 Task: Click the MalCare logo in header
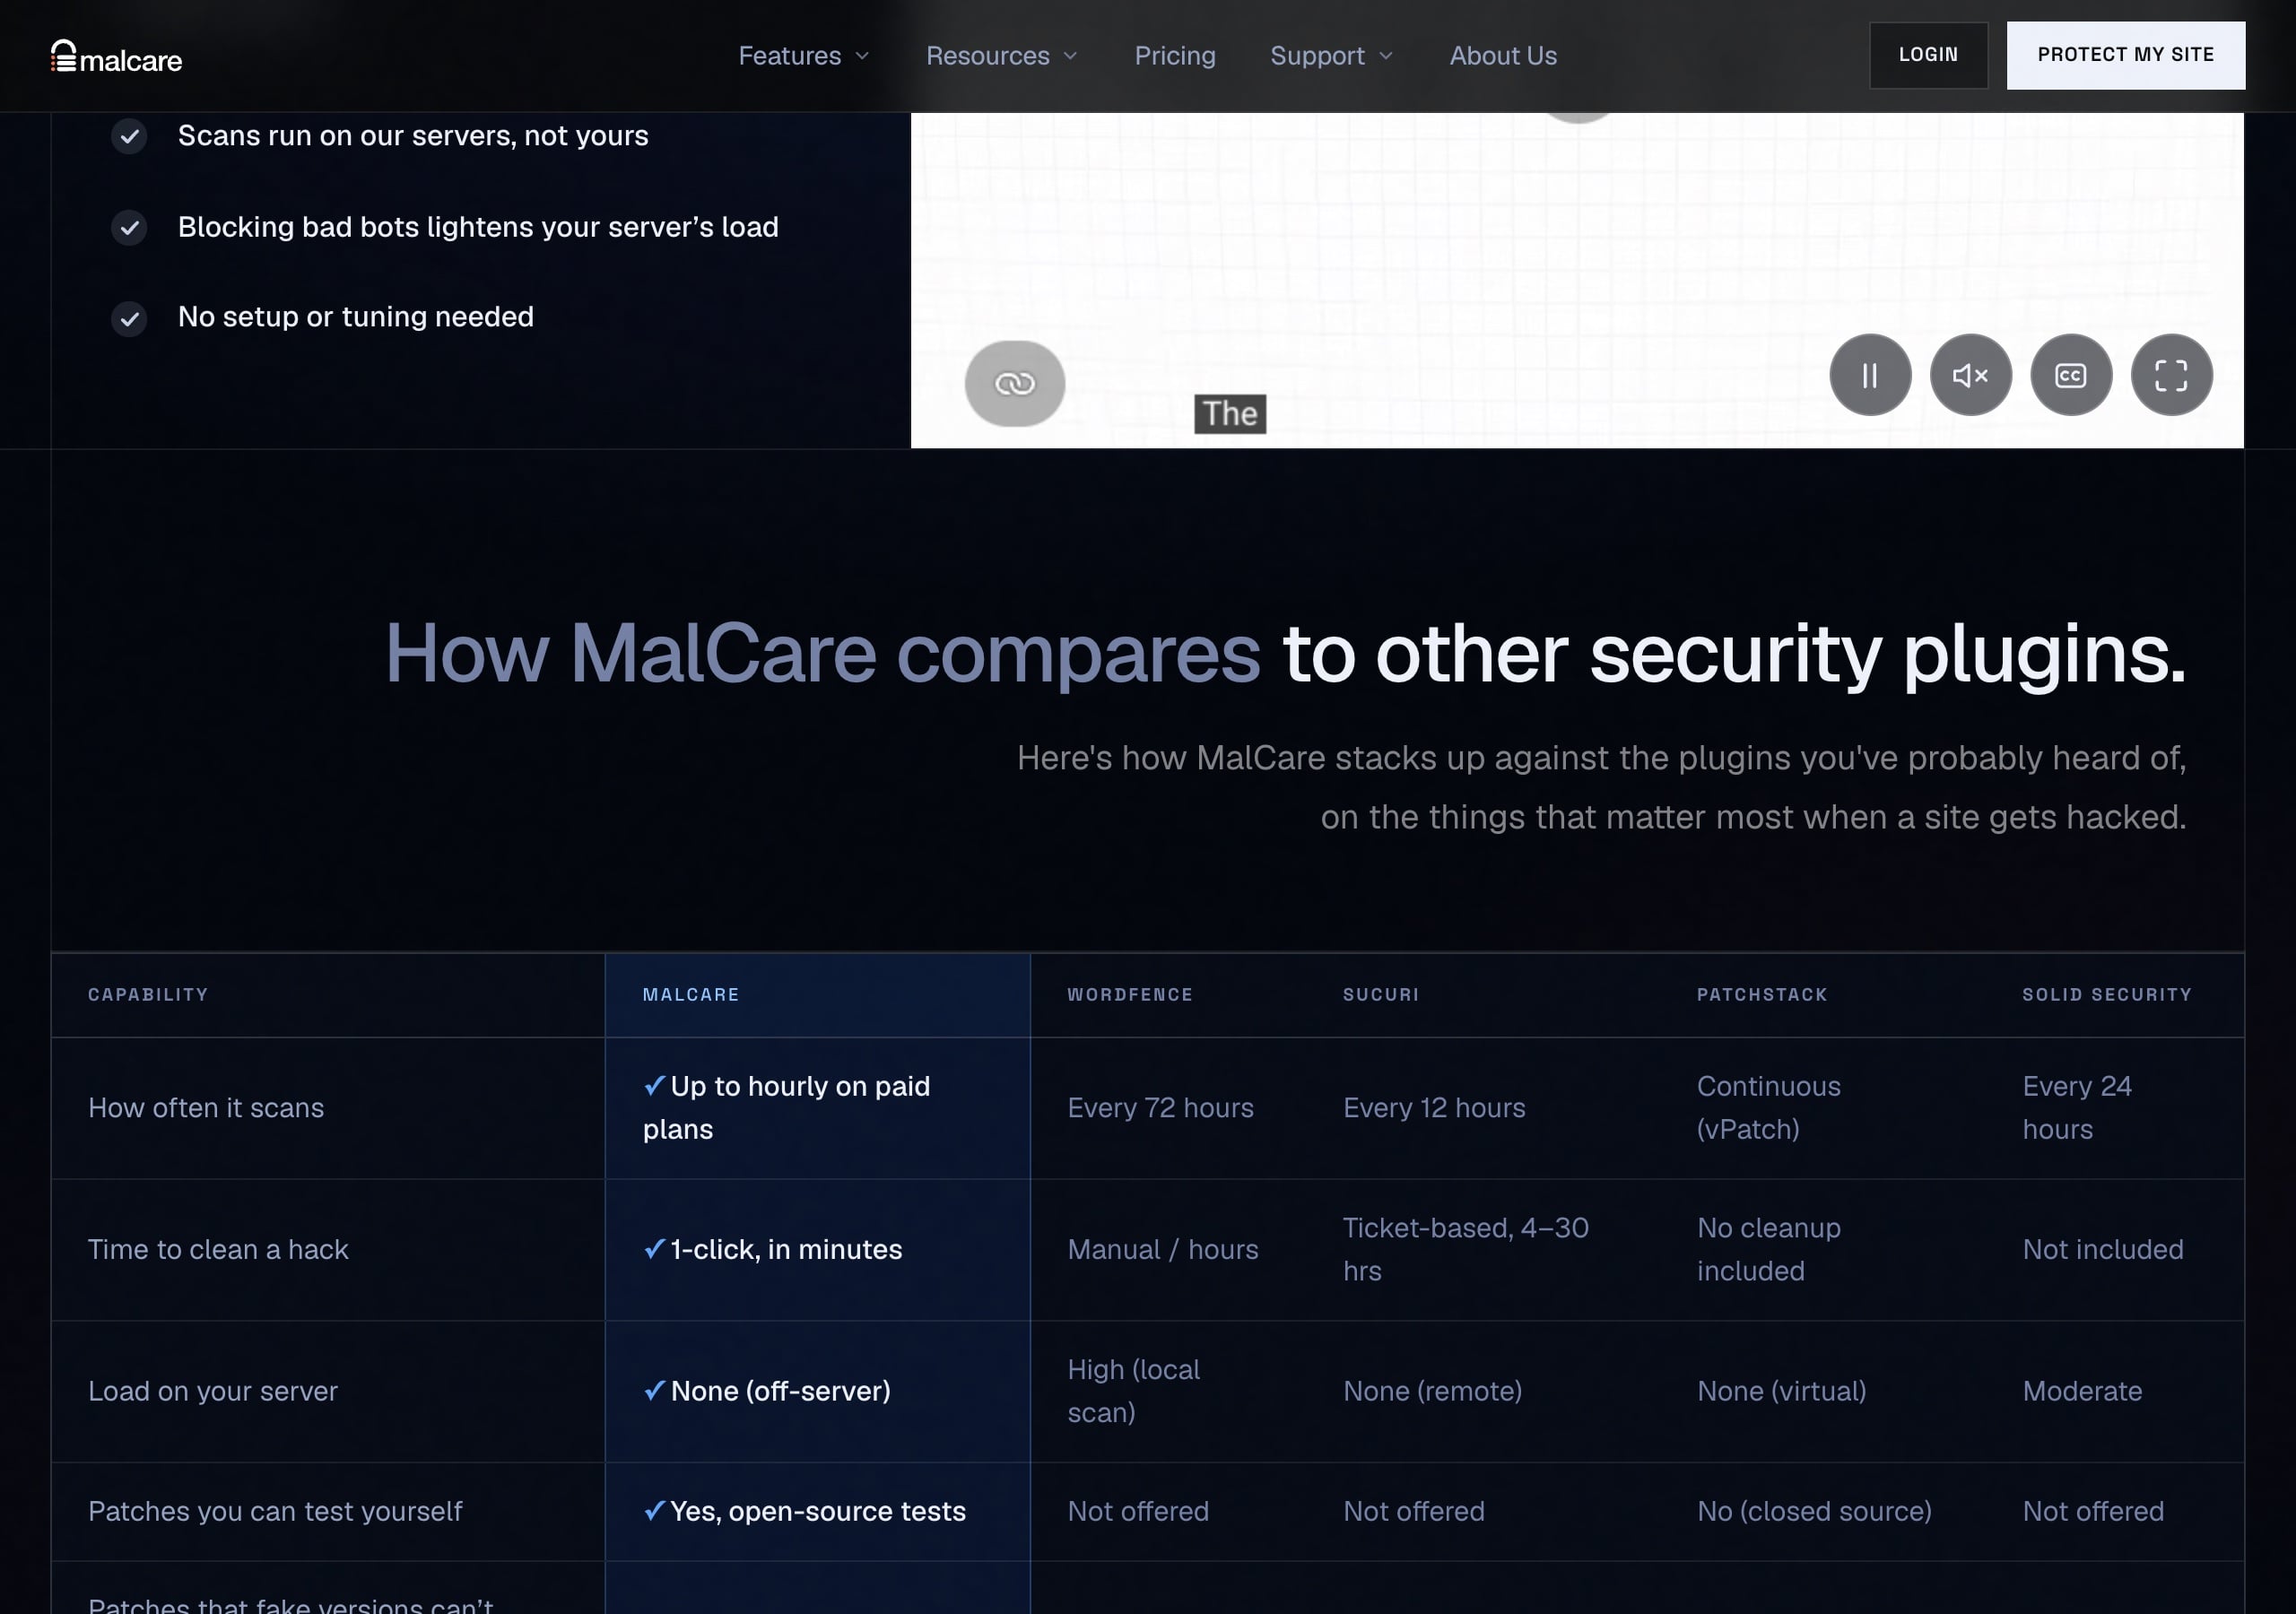[116, 57]
